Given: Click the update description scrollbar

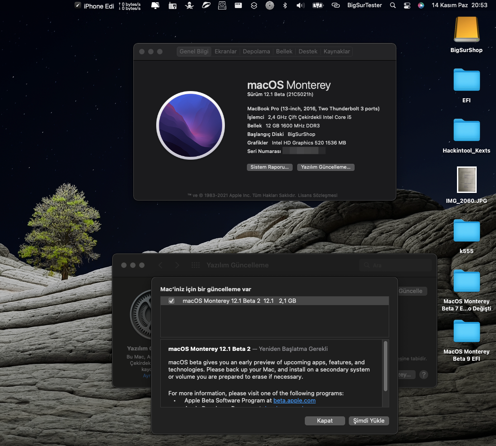Looking at the screenshot, I should 385,367.
